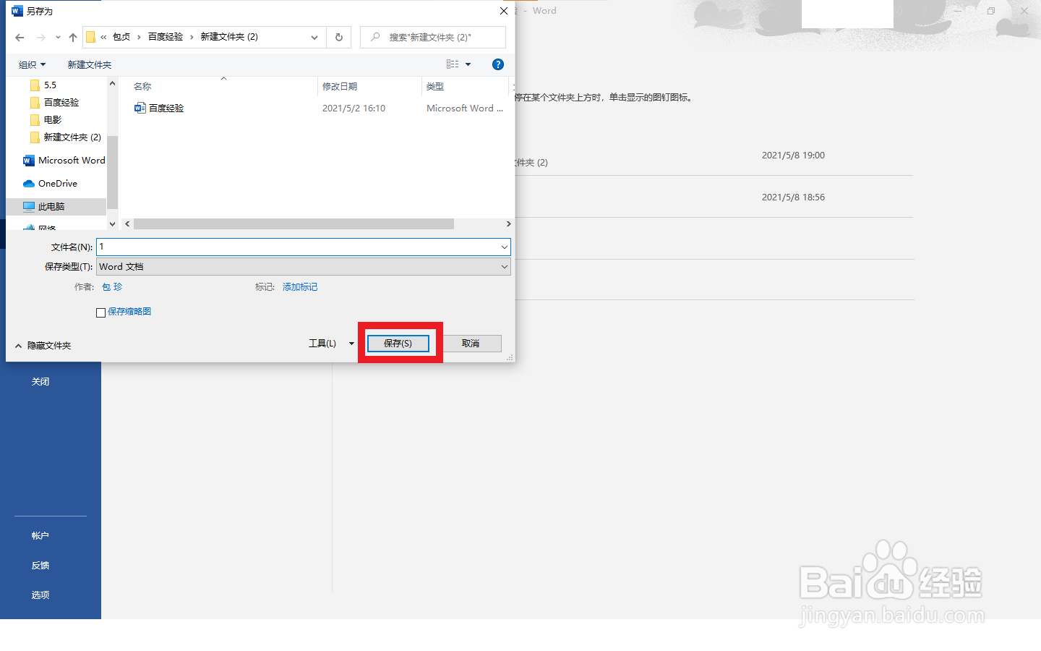Click the 添加标记 link
Screen dimensions: 1041x651
[x=300, y=287]
